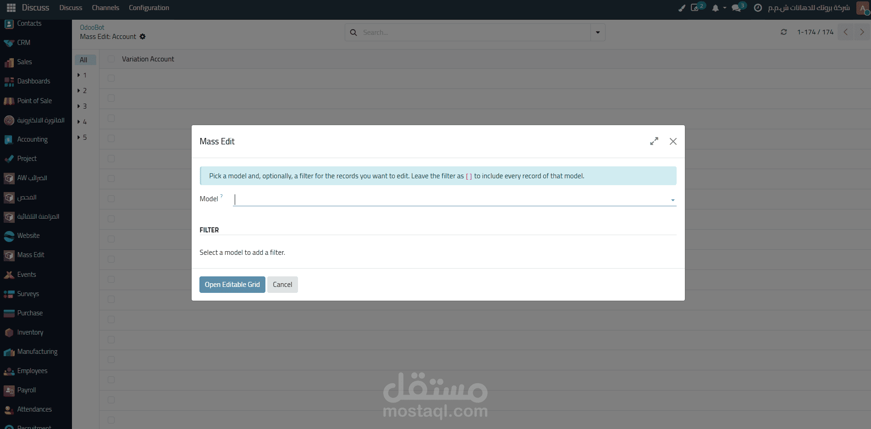Open the conversations messages icon

(x=737, y=8)
